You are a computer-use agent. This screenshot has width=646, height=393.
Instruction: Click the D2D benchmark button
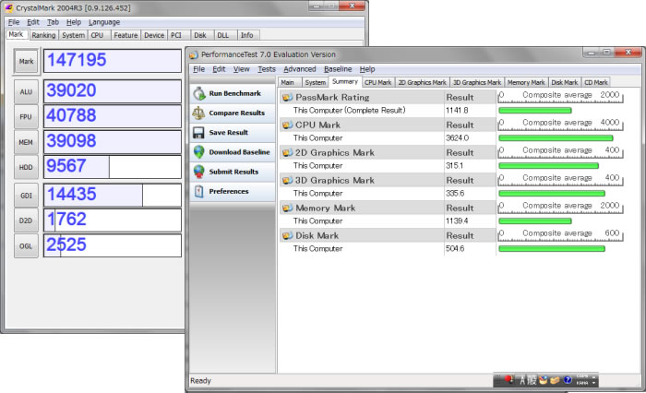pyautogui.click(x=26, y=220)
